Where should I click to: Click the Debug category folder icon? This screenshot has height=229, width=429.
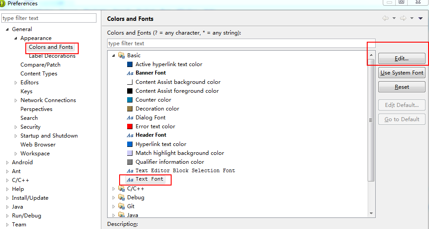(121, 197)
